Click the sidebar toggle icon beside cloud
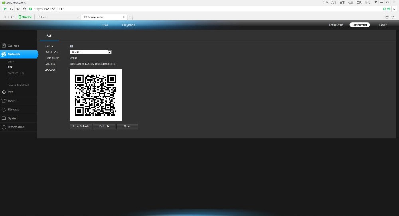399x216 pixels. click(x=4, y=17)
